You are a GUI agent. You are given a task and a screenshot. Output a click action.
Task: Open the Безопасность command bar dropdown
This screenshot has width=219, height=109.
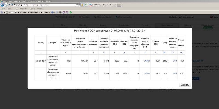pos(36,12)
